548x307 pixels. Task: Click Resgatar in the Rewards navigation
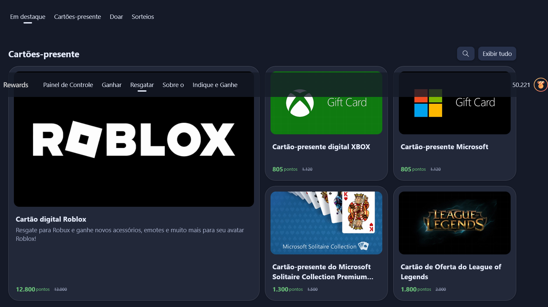[x=142, y=85]
